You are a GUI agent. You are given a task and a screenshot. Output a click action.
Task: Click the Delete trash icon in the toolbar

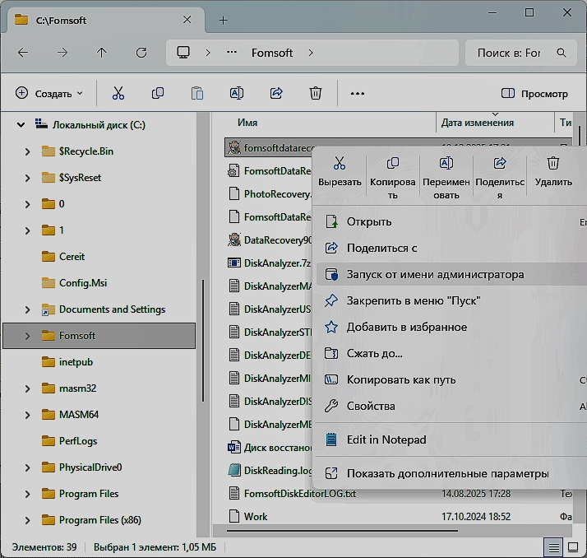[316, 93]
